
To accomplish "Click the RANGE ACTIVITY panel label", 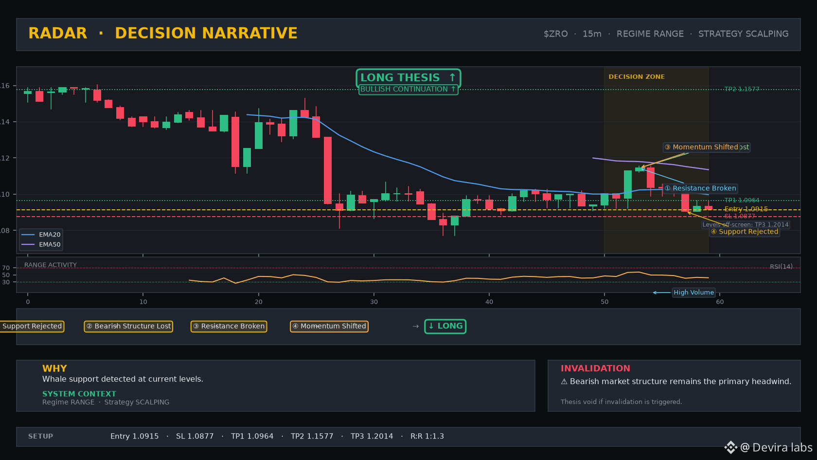I will coord(51,265).
